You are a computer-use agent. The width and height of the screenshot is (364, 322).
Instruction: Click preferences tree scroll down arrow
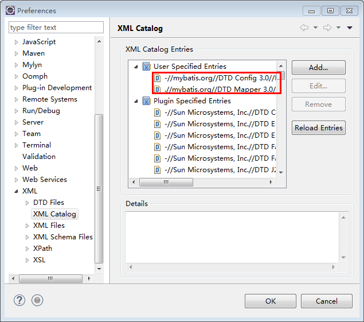click(99, 269)
